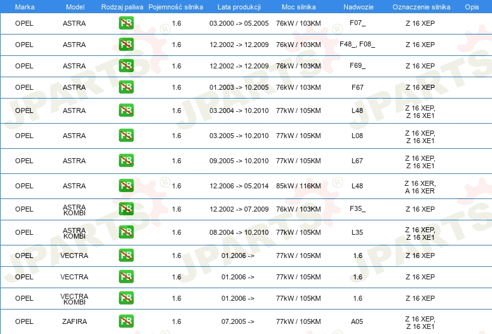The width and height of the screenshot is (492, 334).
Task: Select body code L67
Action: coord(357,161)
